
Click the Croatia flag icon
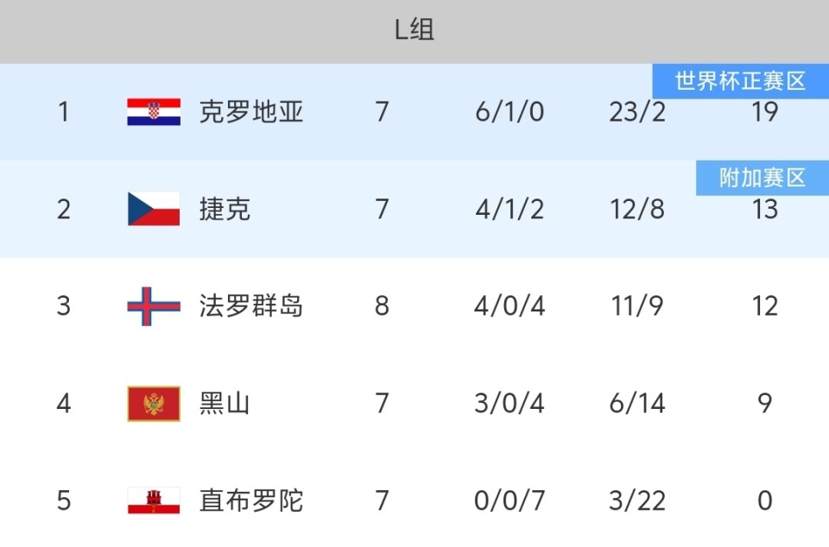154,112
